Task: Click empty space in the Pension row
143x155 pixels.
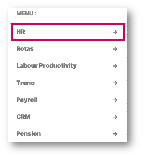Action: tap(76, 134)
